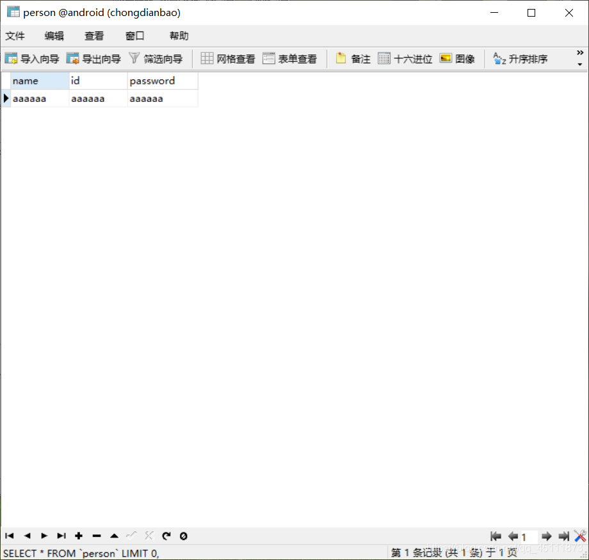
Task: Go to previous record
Action: click(27, 536)
